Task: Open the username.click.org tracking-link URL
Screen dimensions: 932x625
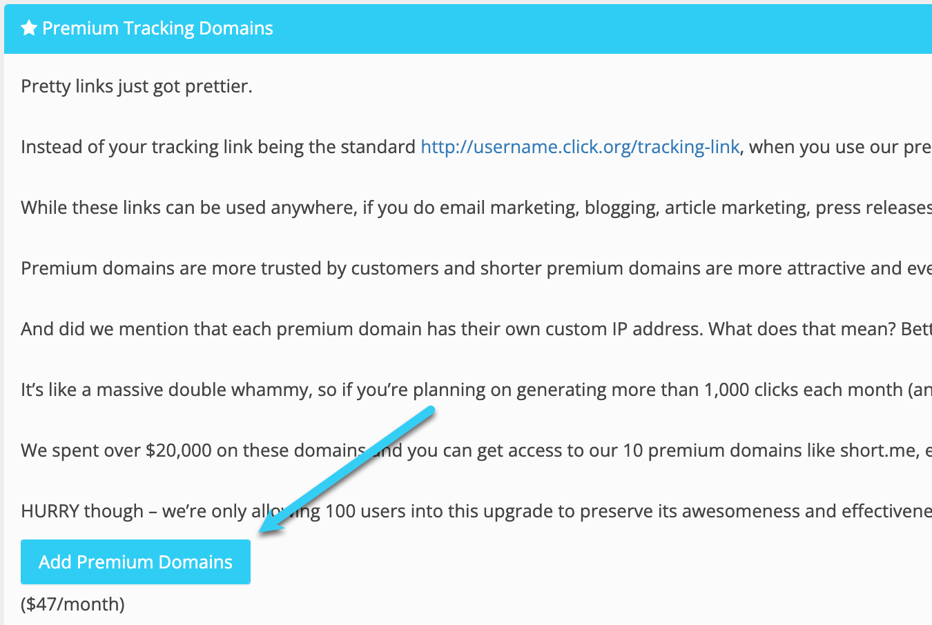Action: [580, 147]
